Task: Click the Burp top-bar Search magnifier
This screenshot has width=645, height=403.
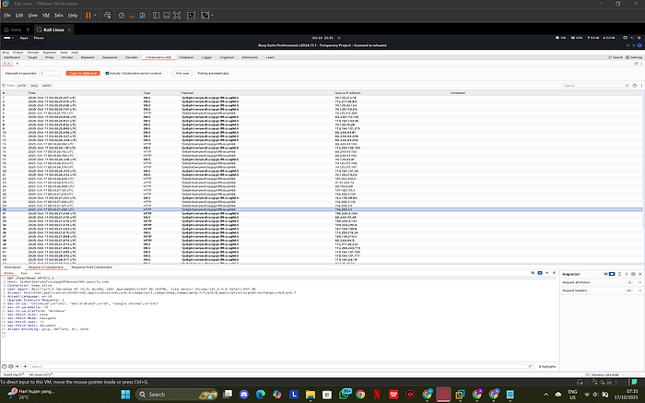Action: (x=610, y=57)
